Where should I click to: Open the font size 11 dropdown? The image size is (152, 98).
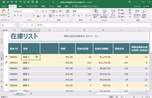click(40, 11)
